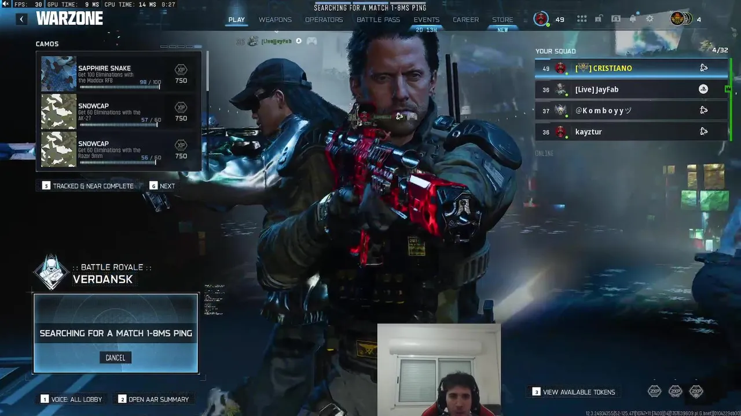
Task: Click the CAMOS section heading
Action: tap(47, 44)
